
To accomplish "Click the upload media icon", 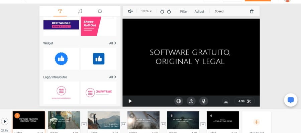I will coord(191,101).
